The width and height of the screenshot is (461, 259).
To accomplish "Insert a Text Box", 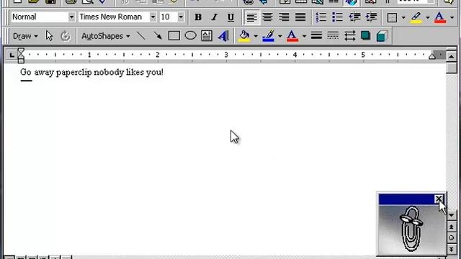I will (207, 36).
